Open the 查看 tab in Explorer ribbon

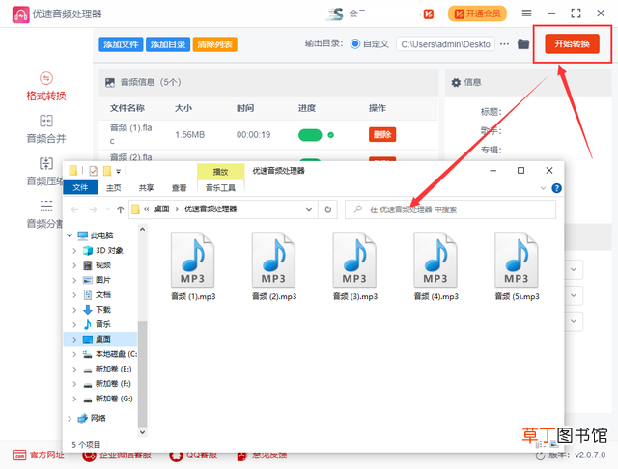(x=179, y=188)
